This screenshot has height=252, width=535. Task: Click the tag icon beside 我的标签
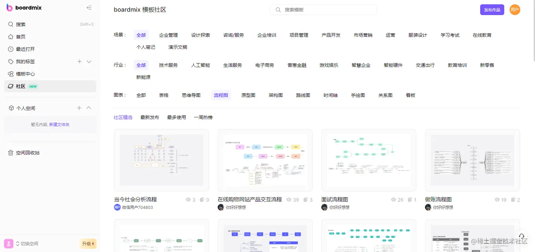pyautogui.click(x=11, y=61)
